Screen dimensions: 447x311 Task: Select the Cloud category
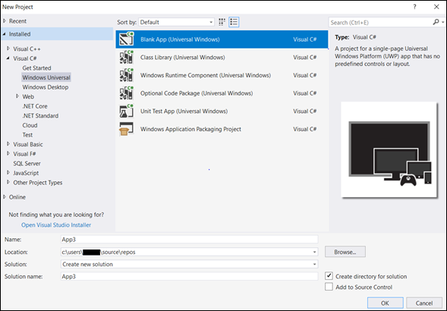pyautogui.click(x=30, y=125)
